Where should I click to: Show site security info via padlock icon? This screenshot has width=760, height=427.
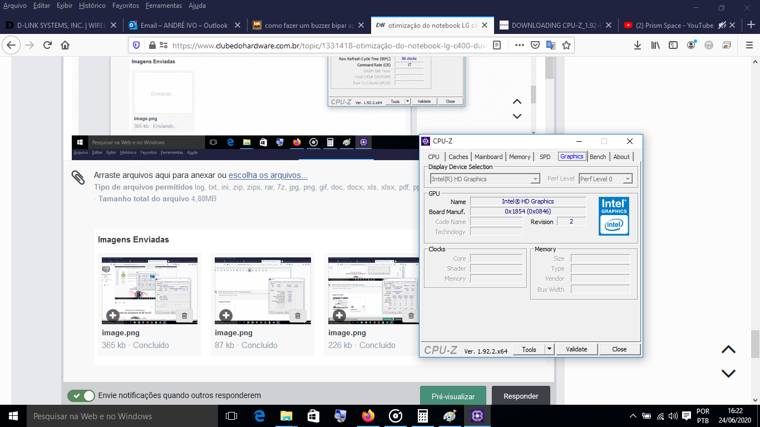[151, 45]
